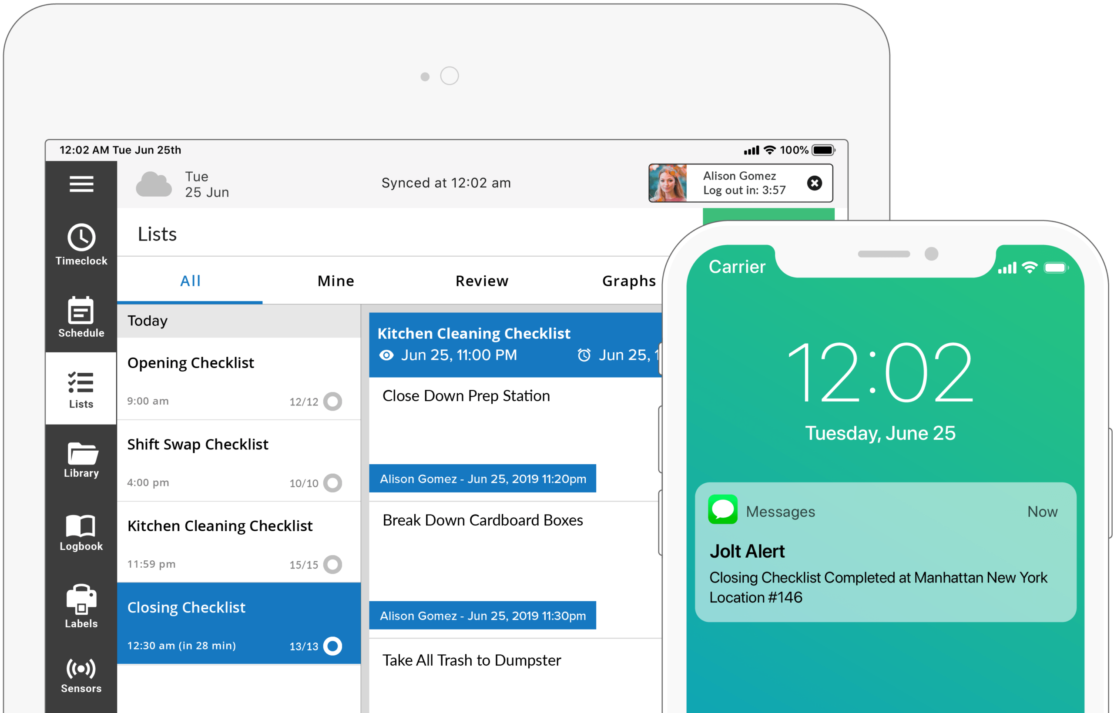Screen dimensions: 1114x713
Task: Open the Timeclock panel
Action: tap(81, 244)
